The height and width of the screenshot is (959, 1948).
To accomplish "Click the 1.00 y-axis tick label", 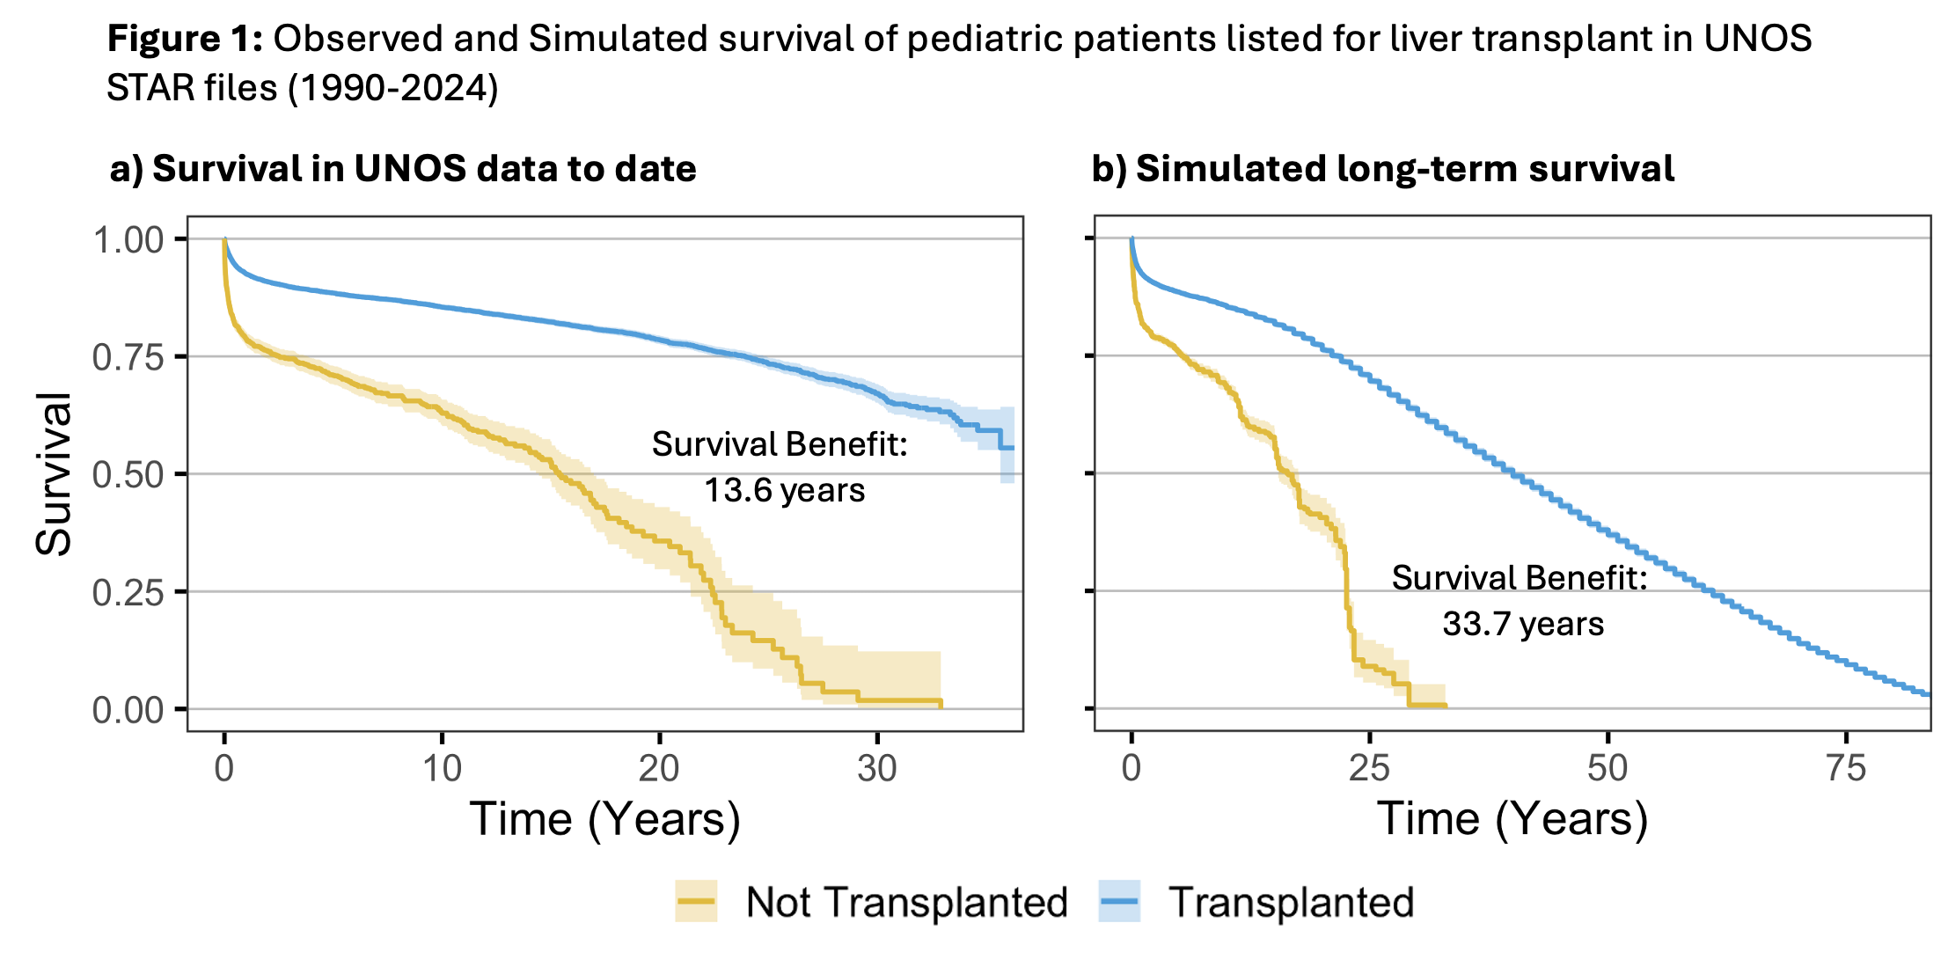I will coord(128,240).
